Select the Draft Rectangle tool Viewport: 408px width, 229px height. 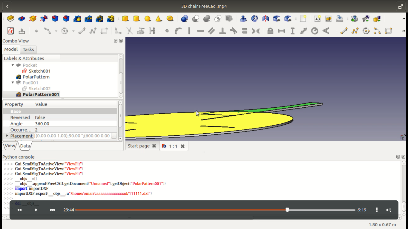coord(388,31)
